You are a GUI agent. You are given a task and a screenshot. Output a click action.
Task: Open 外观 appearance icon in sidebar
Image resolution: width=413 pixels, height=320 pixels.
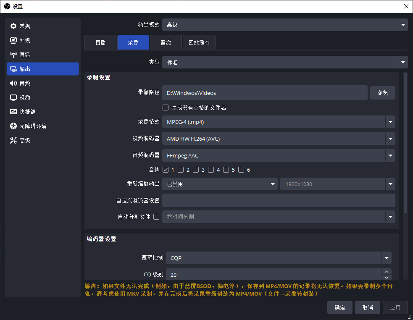pyautogui.click(x=13, y=40)
